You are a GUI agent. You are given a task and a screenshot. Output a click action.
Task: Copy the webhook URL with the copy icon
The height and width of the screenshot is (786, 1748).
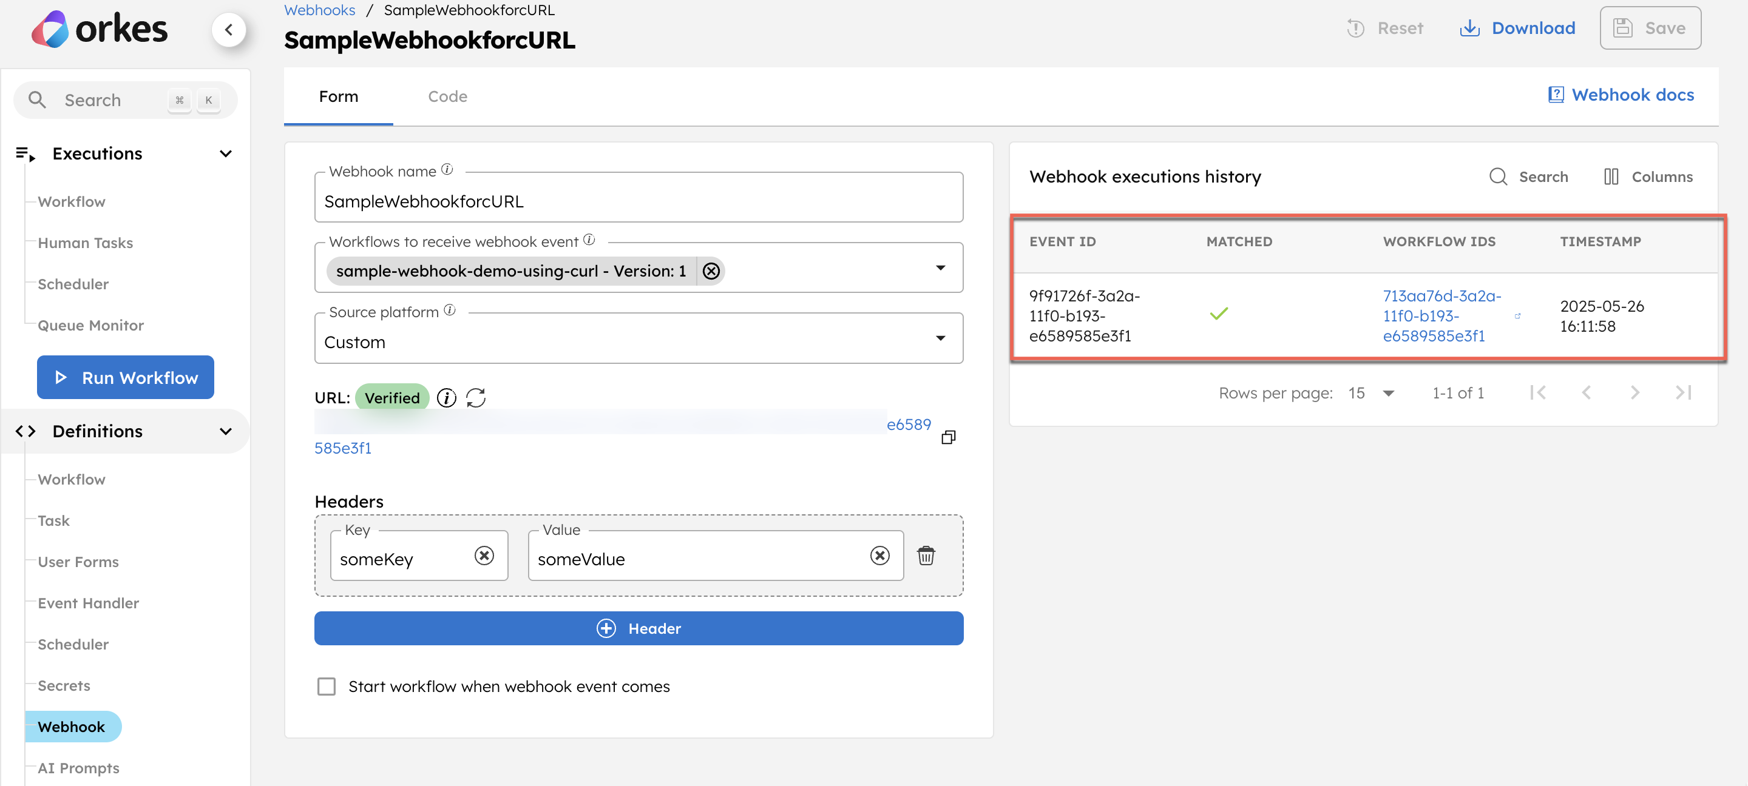click(948, 437)
